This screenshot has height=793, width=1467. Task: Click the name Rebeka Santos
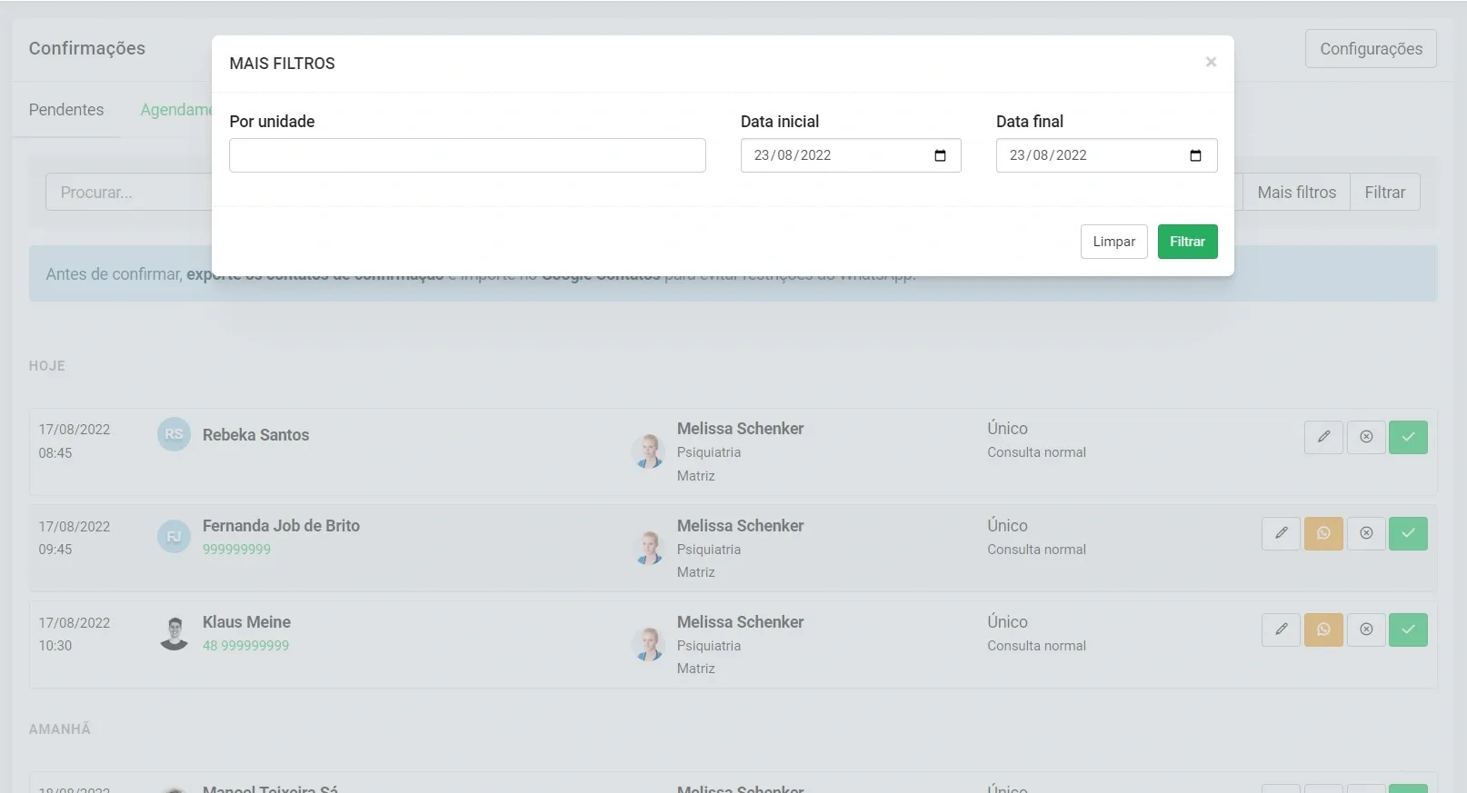255,435
